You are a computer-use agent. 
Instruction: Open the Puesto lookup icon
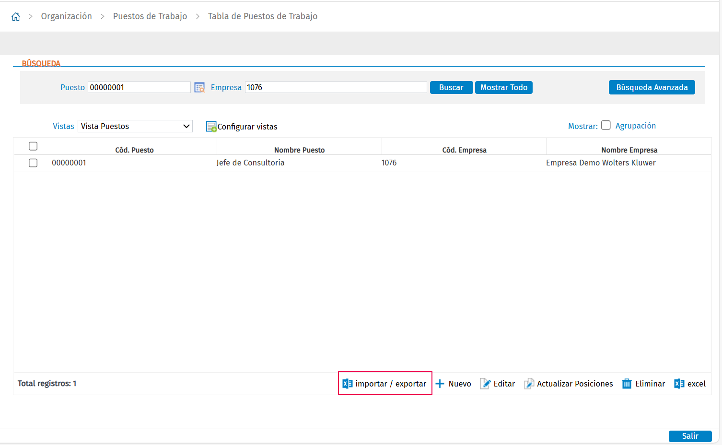click(x=199, y=88)
